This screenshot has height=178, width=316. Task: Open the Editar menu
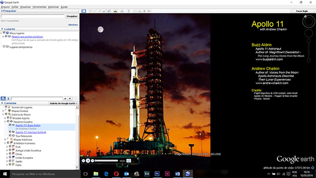(x=15, y=7)
